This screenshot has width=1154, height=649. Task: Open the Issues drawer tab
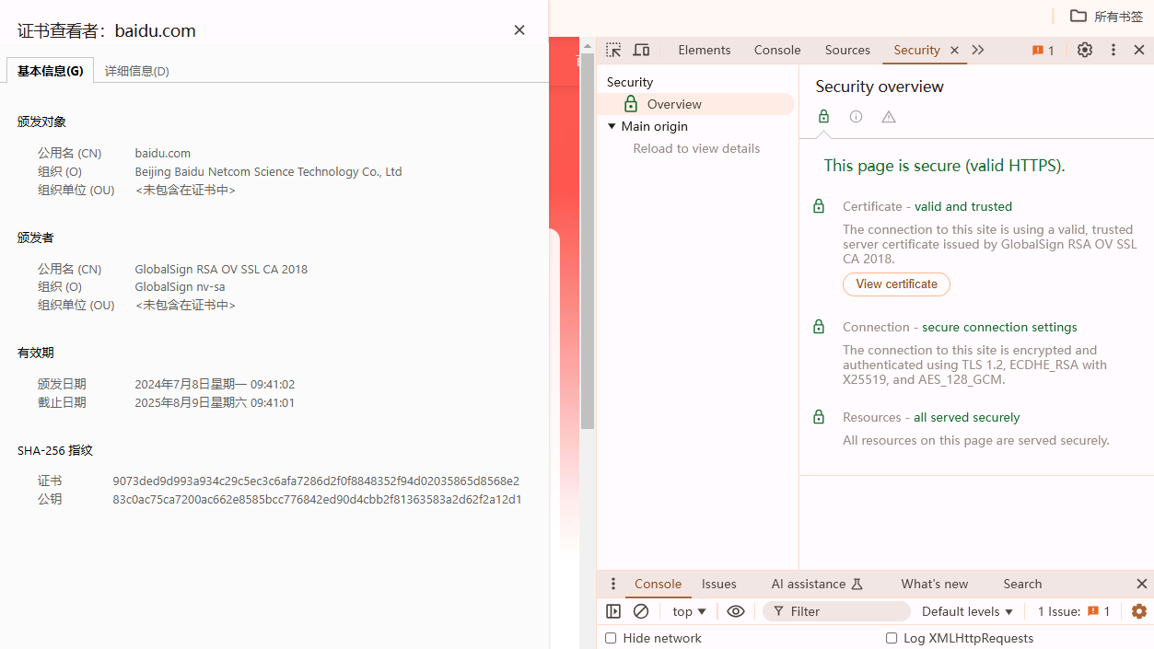719,584
